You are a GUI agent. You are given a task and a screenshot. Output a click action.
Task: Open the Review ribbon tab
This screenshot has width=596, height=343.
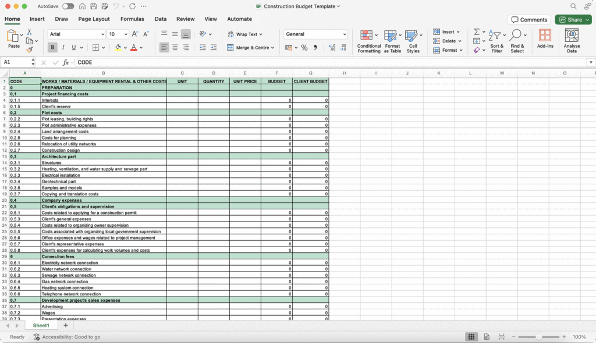[185, 19]
